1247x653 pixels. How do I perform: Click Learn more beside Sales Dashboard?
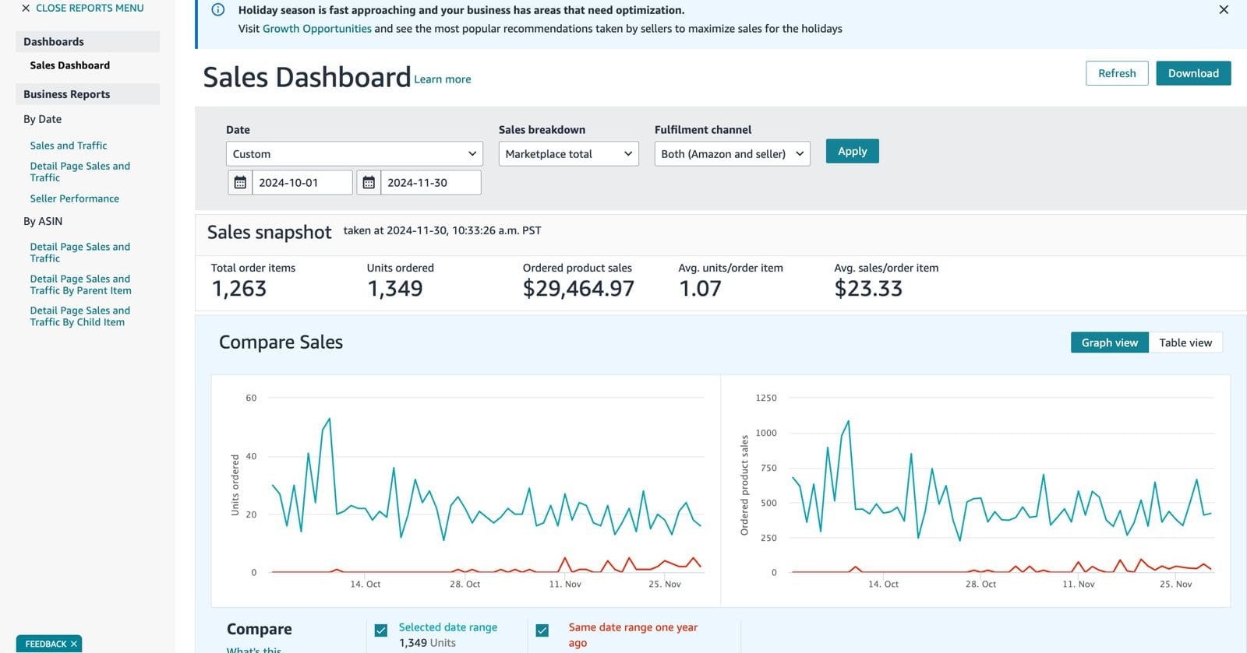tap(442, 79)
